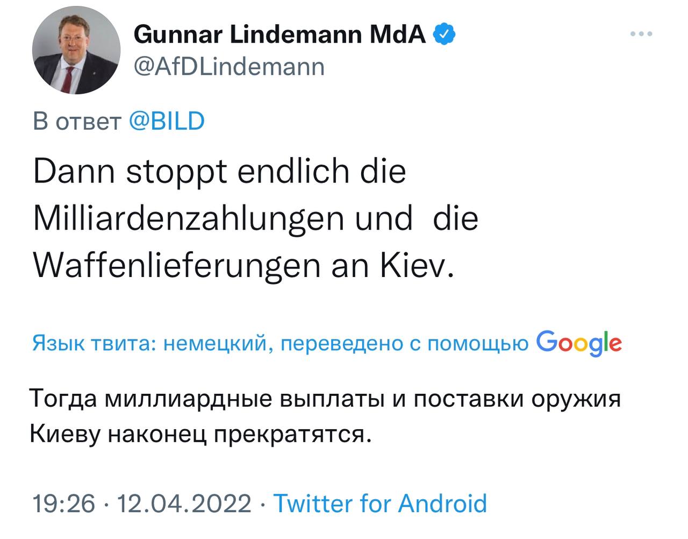Click the blue verified badge
Viewport: 688px width, 539px height.
tap(445, 35)
